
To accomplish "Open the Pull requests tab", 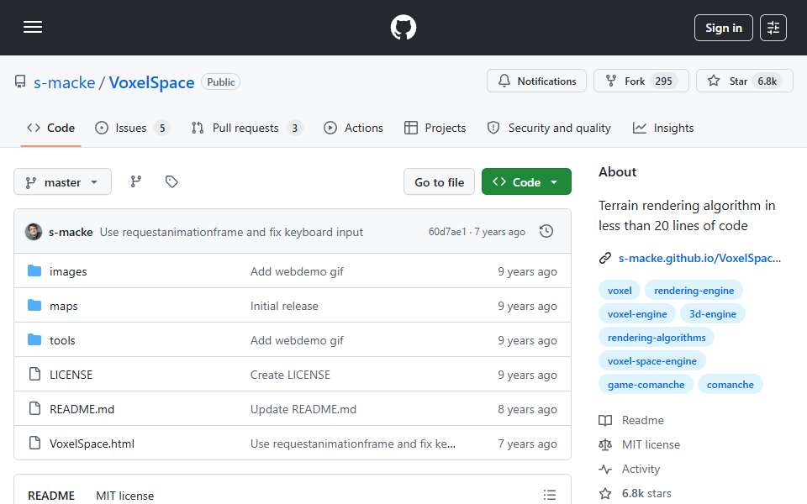I will (246, 128).
